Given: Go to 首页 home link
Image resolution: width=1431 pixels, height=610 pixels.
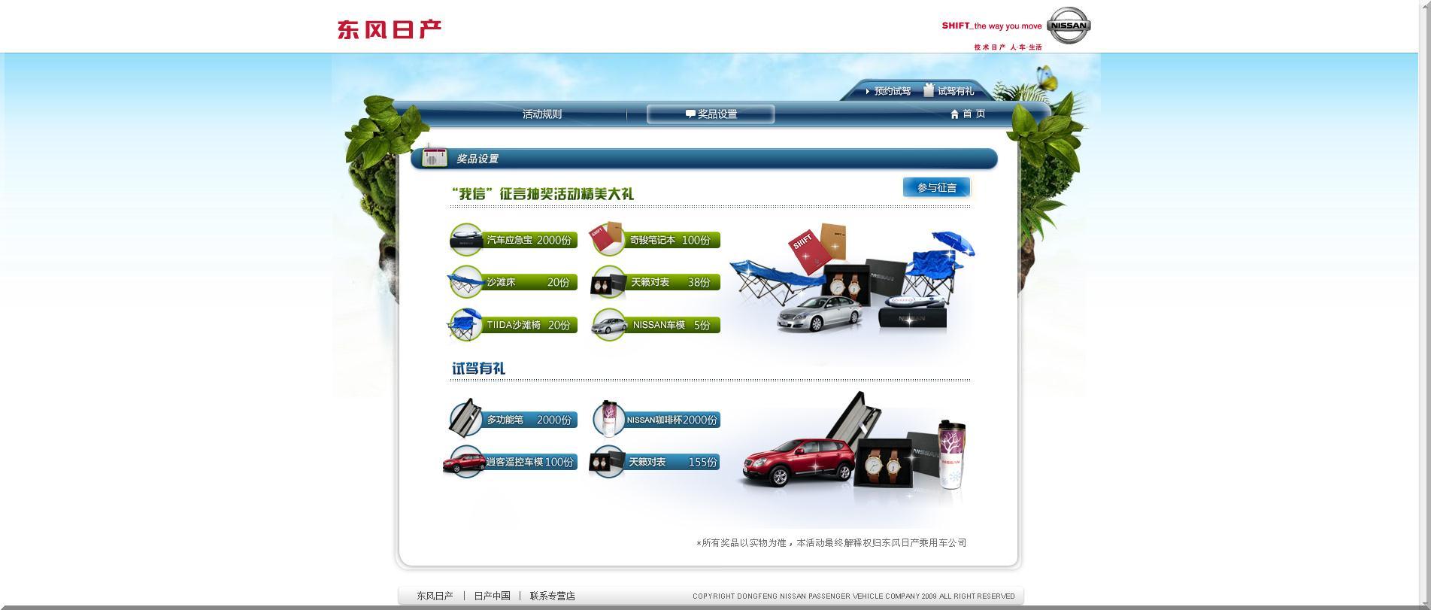Looking at the screenshot, I should (x=974, y=114).
